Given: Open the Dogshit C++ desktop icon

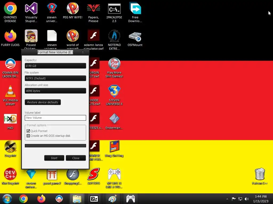Looking at the screenshot, I should pos(10,149).
